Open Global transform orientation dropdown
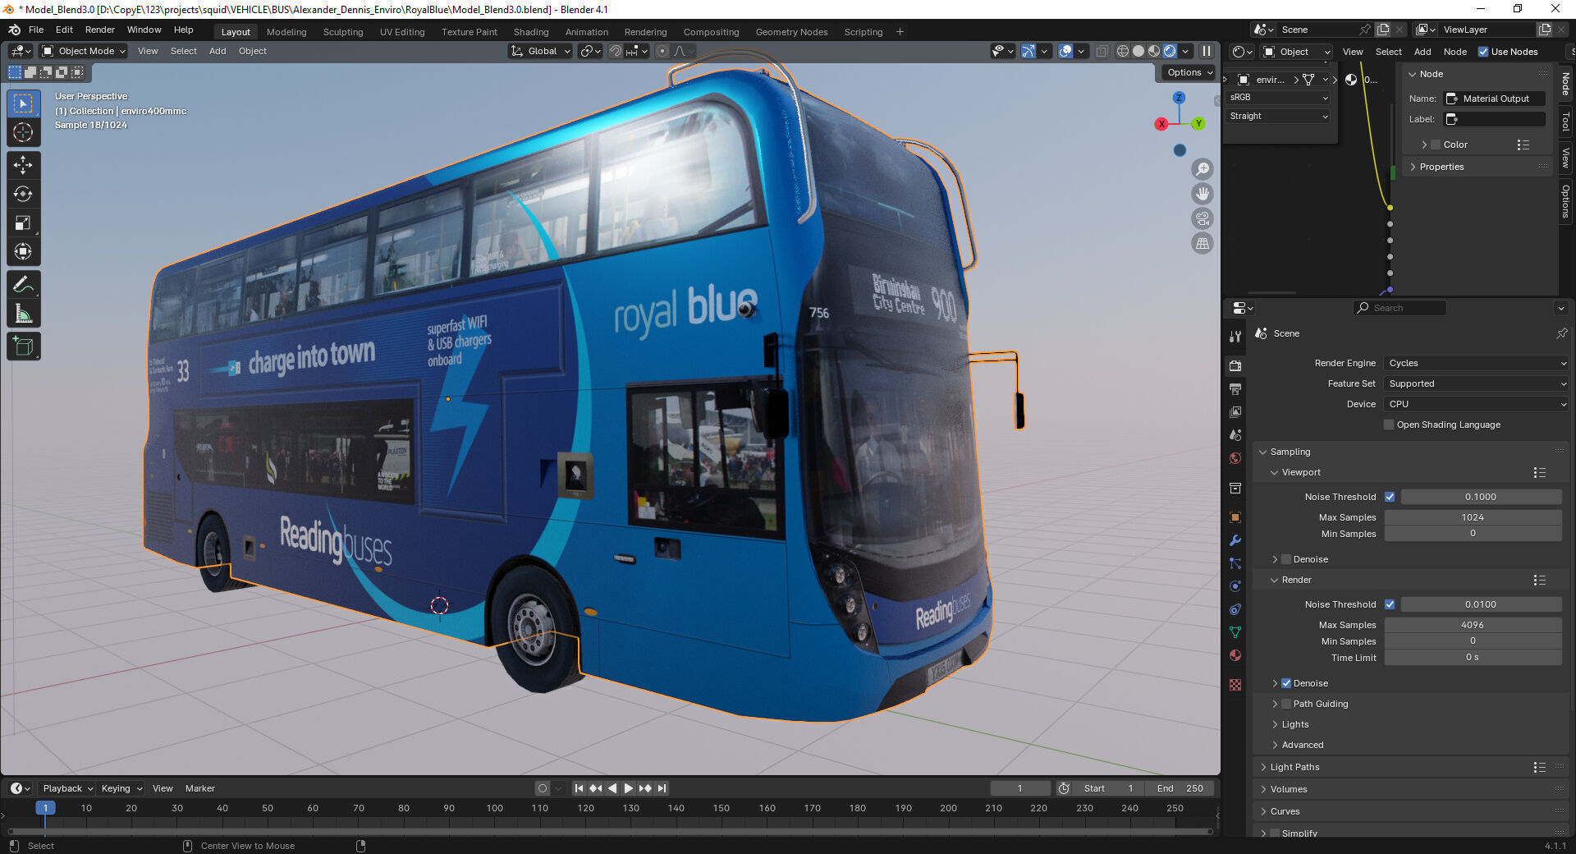1576x854 pixels. pos(540,51)
